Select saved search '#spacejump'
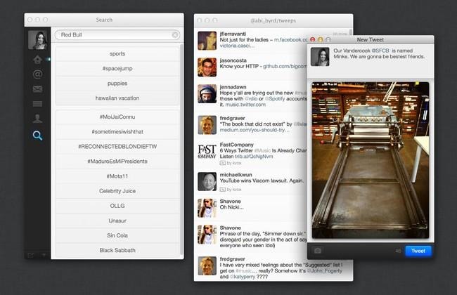The height and width of the screenshot is (295, 457). pyautogui.click(x=117, y=68)
